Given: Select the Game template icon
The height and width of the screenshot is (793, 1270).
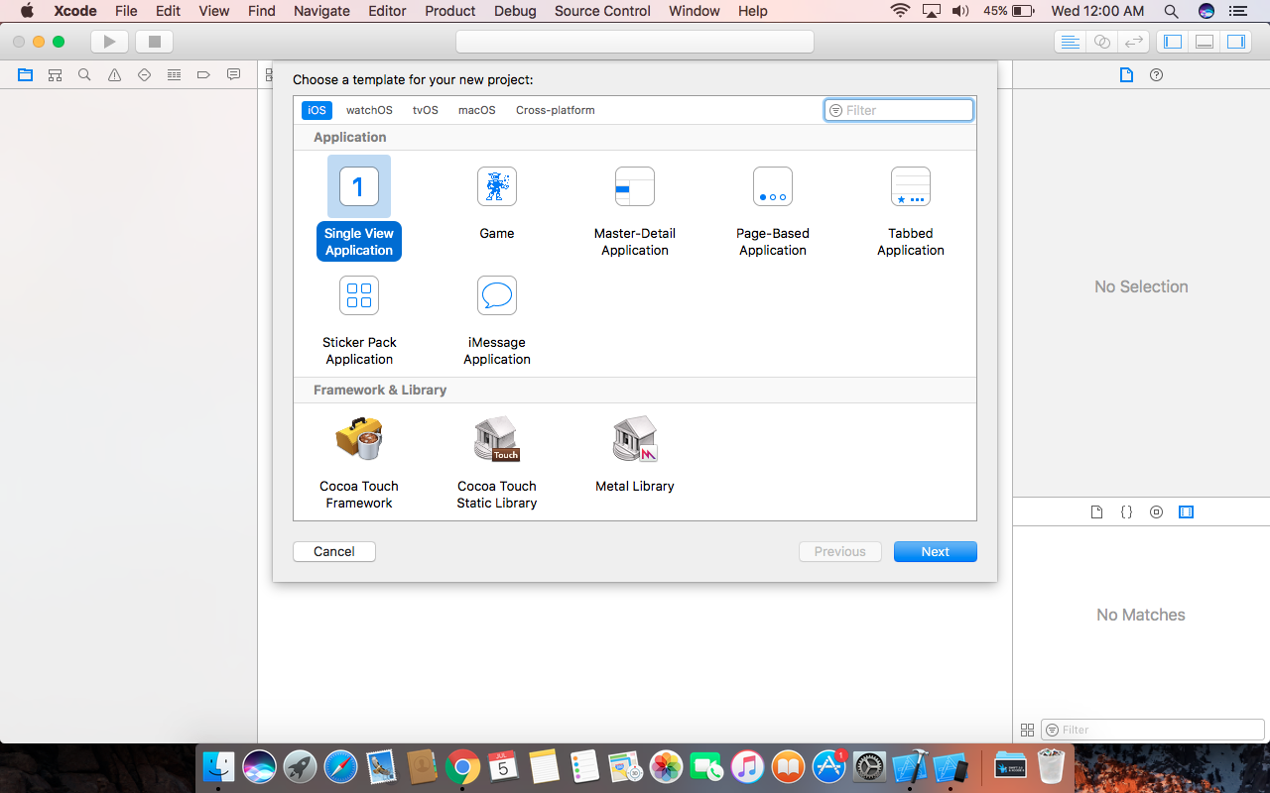Looking at the screenshot, I should point(496,187).
